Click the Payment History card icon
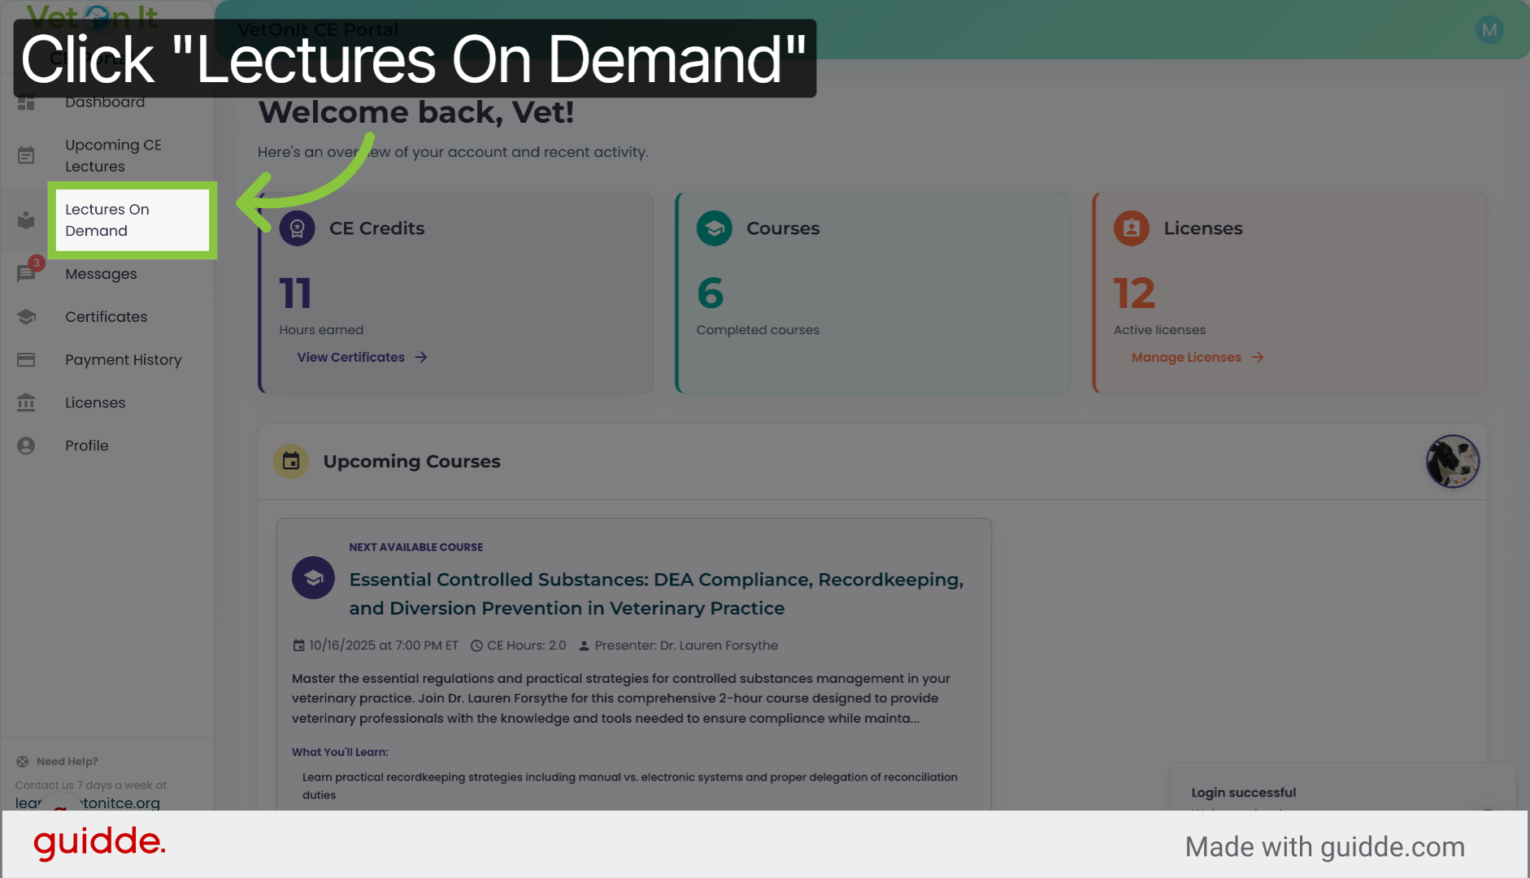This screenshot has height=878, width=1530. [x=26, y=359]
